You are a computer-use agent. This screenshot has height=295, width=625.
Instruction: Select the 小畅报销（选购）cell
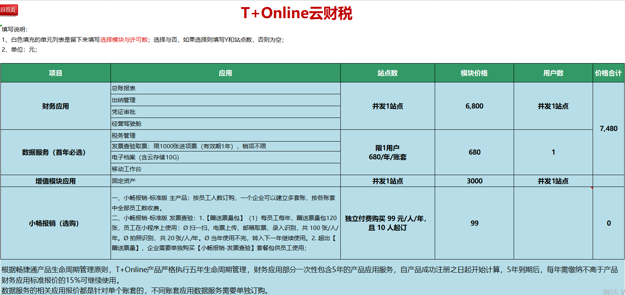coord(56,223)
